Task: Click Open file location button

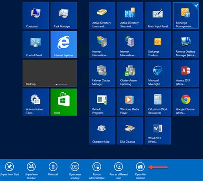Action: pos(140,170)
